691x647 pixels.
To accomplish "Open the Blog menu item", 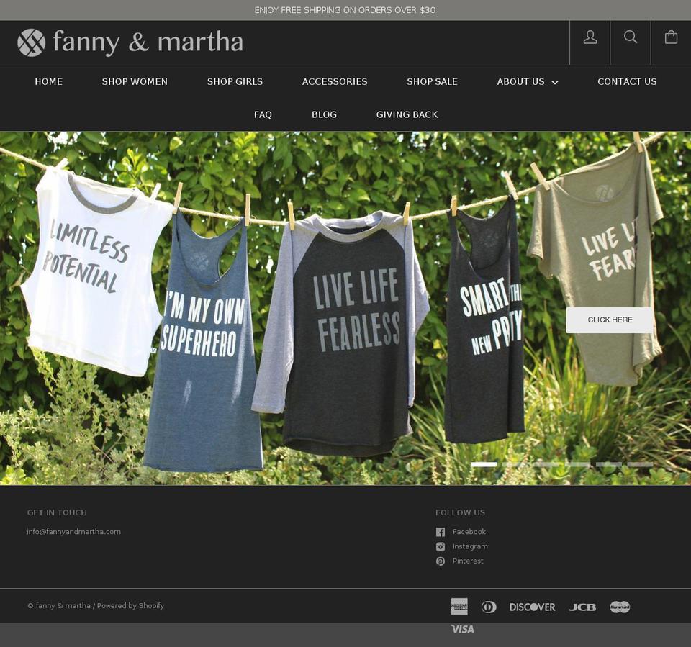I will 325,114.
